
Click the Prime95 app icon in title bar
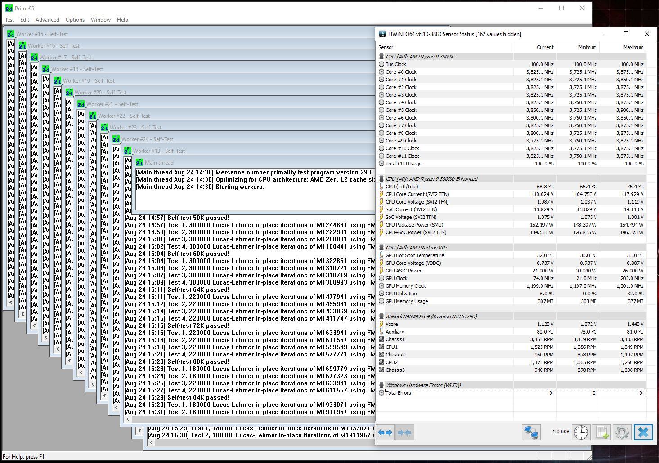pyautogui.click(x=9, y=8)
